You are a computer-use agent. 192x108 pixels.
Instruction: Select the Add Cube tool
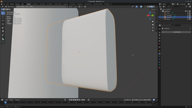(x=3, y=43)
